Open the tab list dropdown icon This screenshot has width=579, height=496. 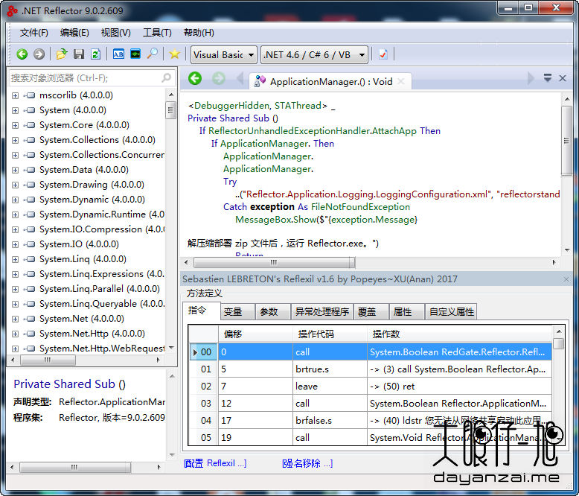[548, 78]
